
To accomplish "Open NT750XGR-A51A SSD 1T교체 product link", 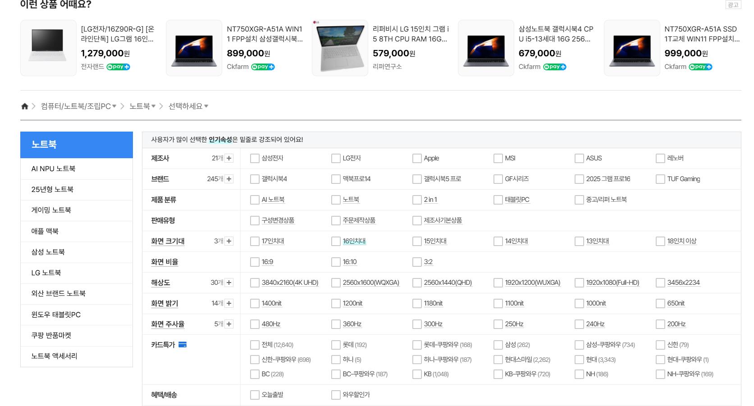I will tap(702, 34).
